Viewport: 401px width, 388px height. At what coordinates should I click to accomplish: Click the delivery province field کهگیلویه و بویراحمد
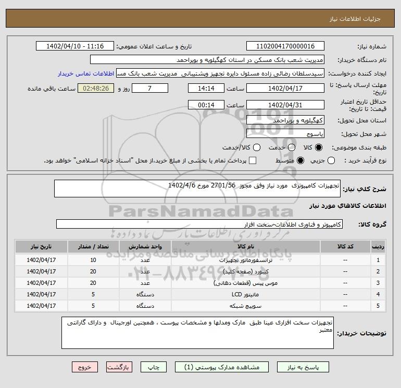point(285,120)
